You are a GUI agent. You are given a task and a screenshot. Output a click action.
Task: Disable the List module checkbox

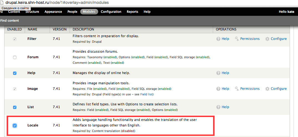point(15,107)
